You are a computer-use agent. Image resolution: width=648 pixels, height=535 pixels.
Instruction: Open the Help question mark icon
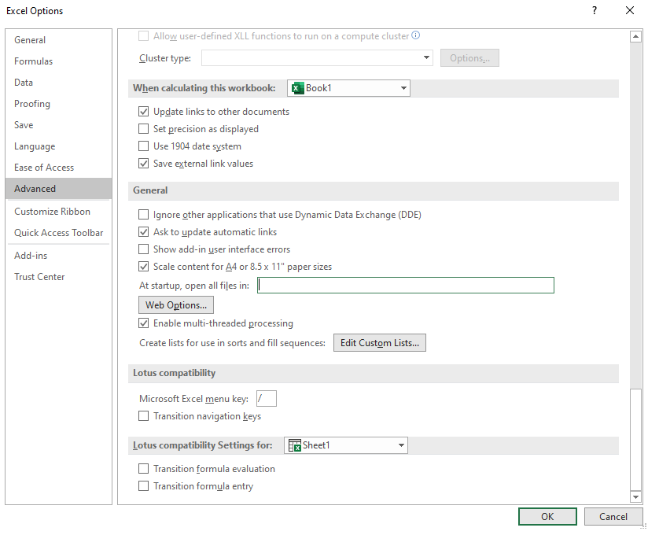pos(594,10)
